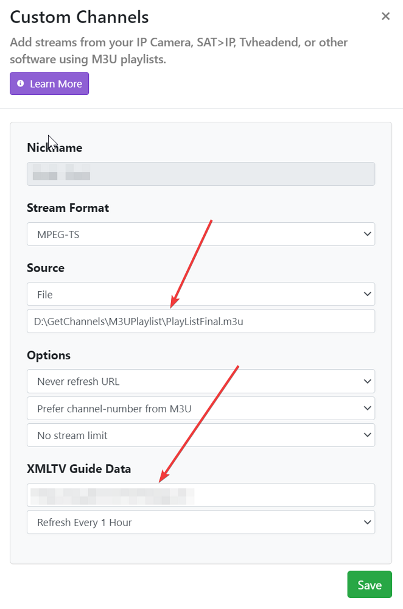Click the XMLTV Guide Data input field
The image size is (403, 609).
coord(201,495)
